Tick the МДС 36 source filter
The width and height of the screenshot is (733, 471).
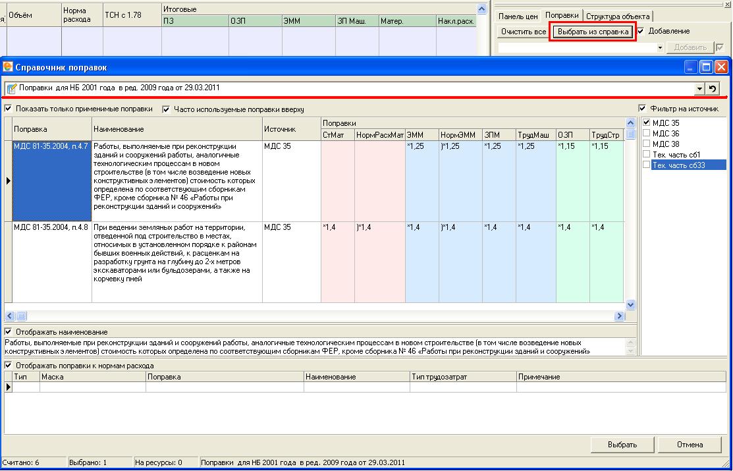[x=646, y=133]
